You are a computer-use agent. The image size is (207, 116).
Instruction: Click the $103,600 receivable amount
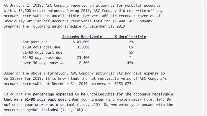[x=81, y=42]
